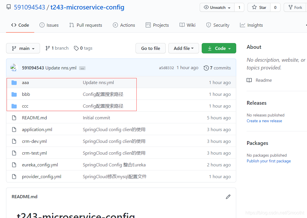Click the history clock icon by 7 commits
This screenshot has width=307, height=218.
coord(206,68)
